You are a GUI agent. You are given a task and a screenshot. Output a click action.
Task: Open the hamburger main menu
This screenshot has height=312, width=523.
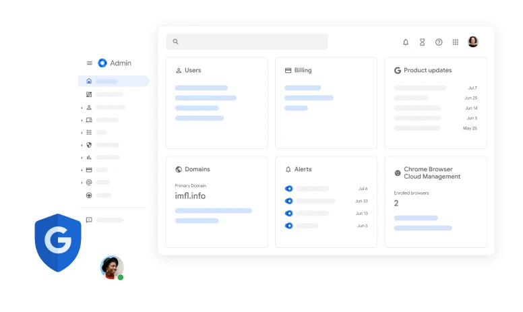coord(90,63)
